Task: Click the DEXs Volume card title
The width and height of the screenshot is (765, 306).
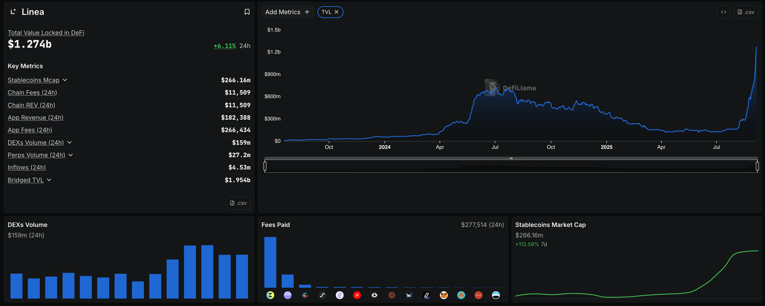Action: tap(28, 225)
